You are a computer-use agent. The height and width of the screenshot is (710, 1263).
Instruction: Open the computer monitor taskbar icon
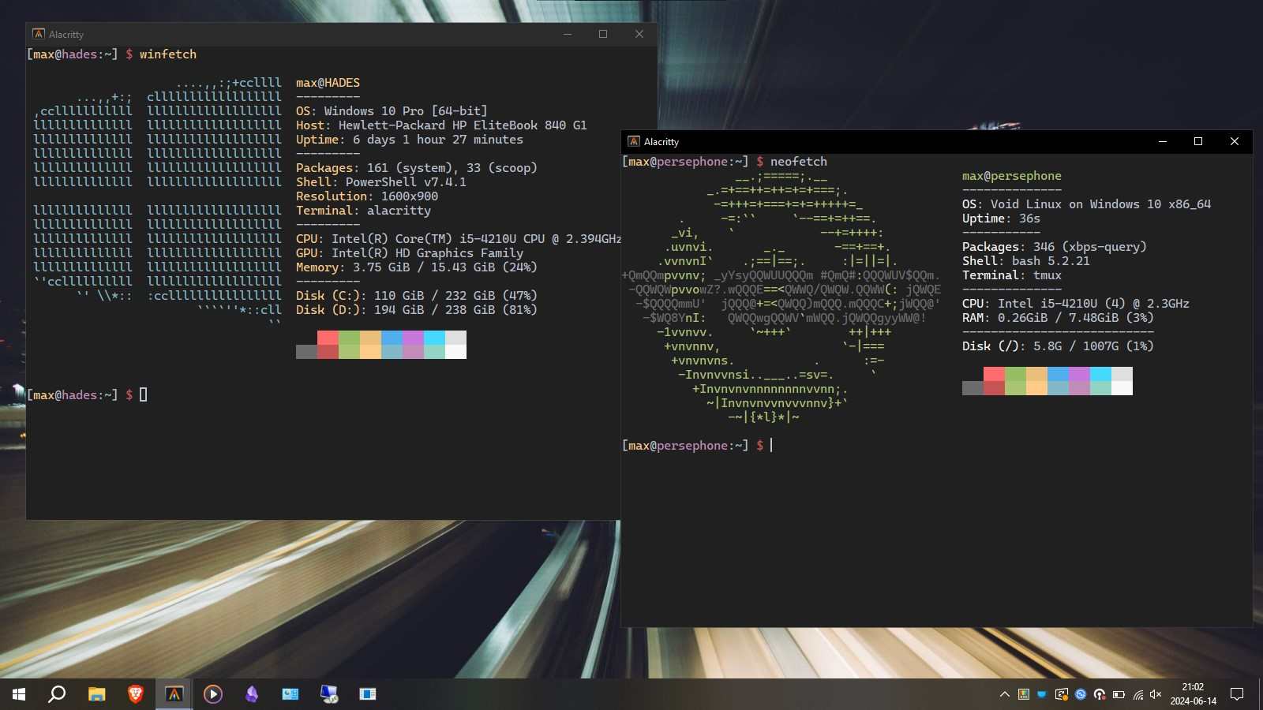[328, 694]
